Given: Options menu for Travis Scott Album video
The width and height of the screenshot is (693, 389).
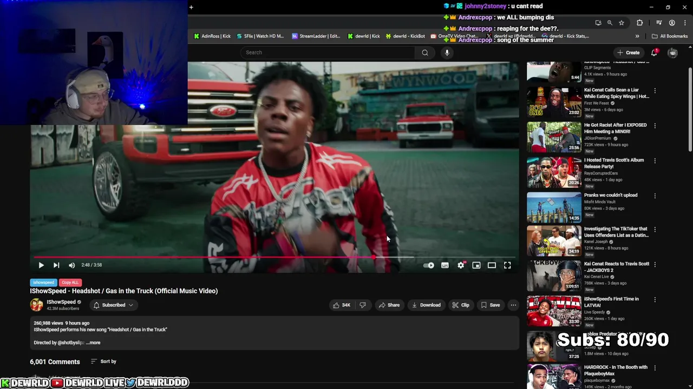Looking at the screenshot, I should (655, 161).
